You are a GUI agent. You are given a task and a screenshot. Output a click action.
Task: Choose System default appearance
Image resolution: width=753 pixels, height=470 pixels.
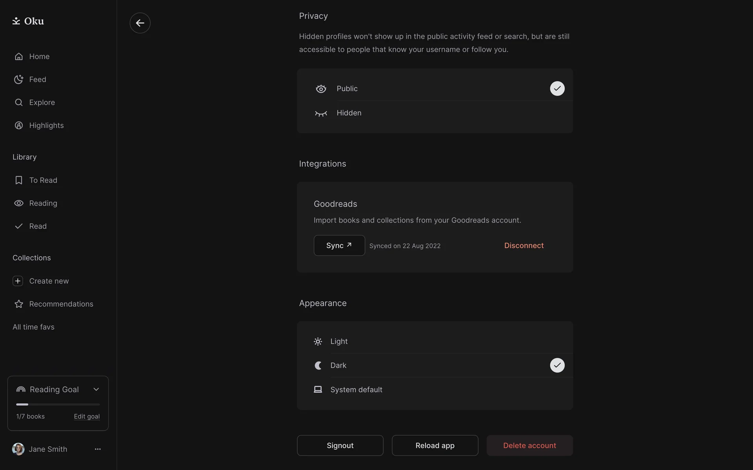(356, 390)
